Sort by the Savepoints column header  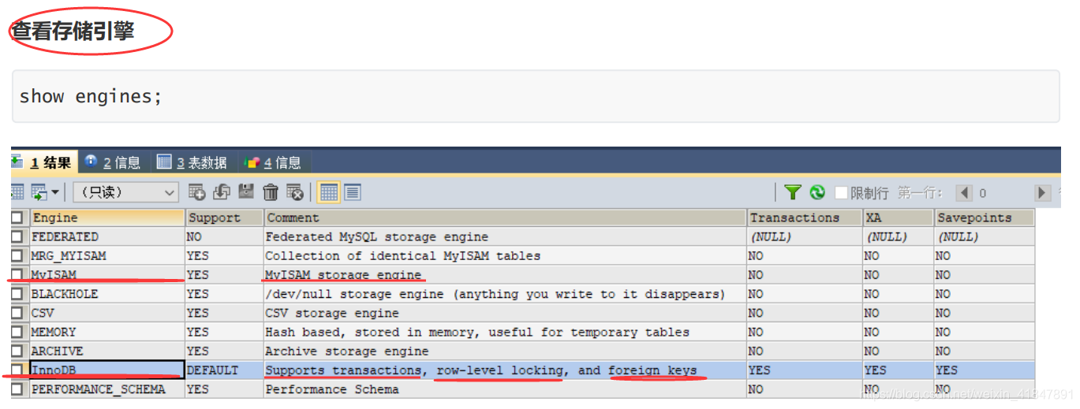(984, 218)
